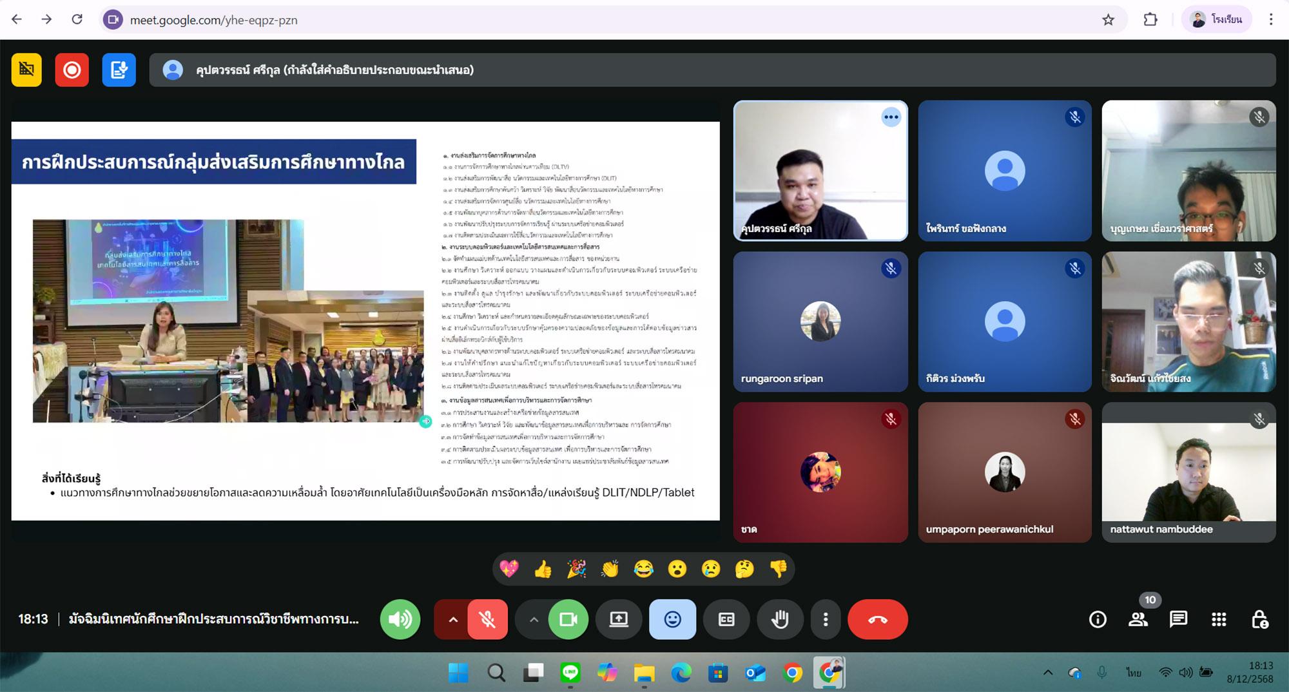Screen dimensions: 1289x692
Task: Open LINE app from the taskbar
Action: 570,673
